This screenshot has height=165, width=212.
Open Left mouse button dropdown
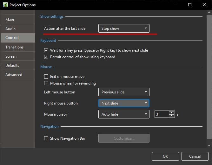coord(124,92)
